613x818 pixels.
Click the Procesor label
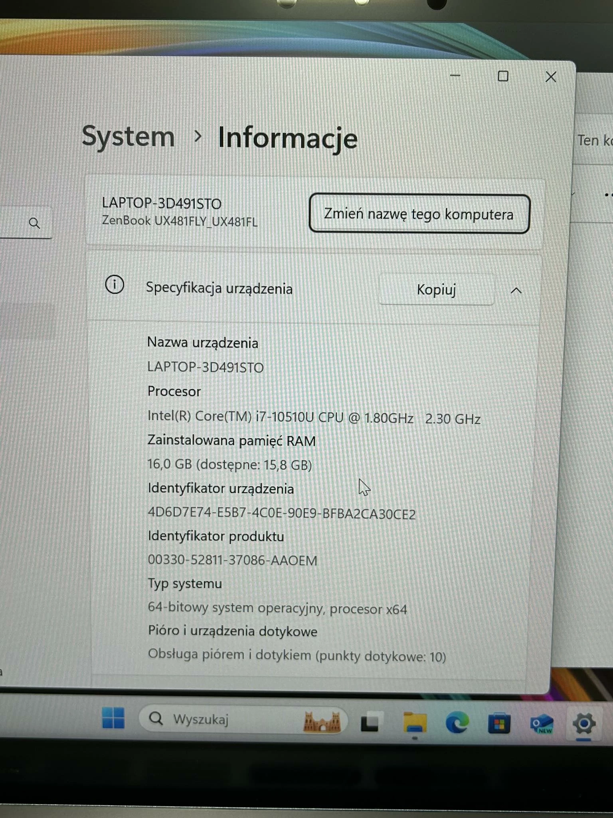tap(174, 391)
